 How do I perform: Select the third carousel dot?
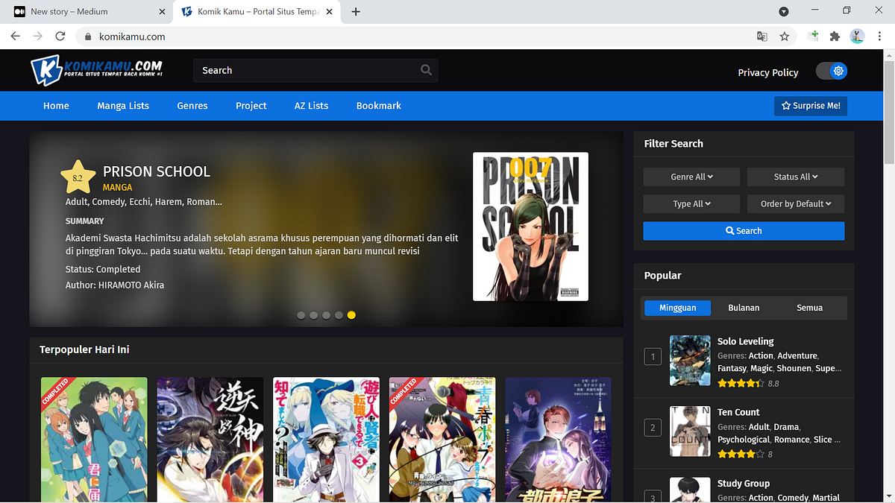coord(326,315)
